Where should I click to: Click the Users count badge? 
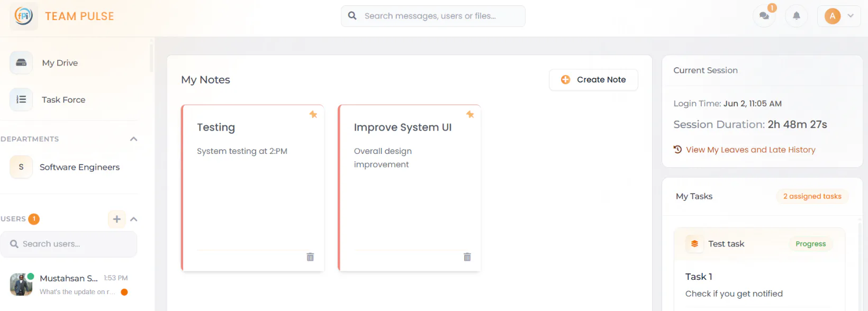click(34, 219)
